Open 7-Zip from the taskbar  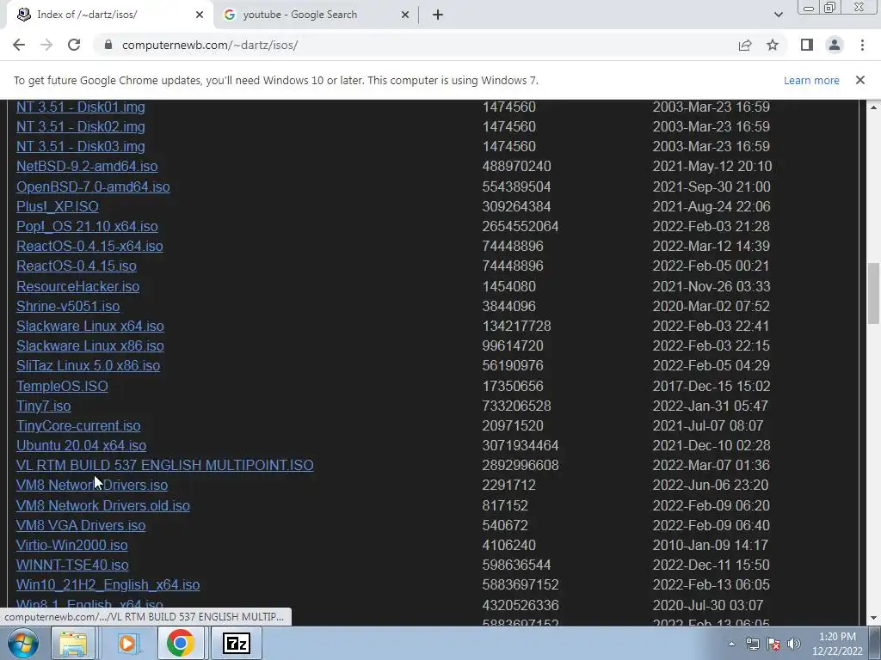point(236,643)
